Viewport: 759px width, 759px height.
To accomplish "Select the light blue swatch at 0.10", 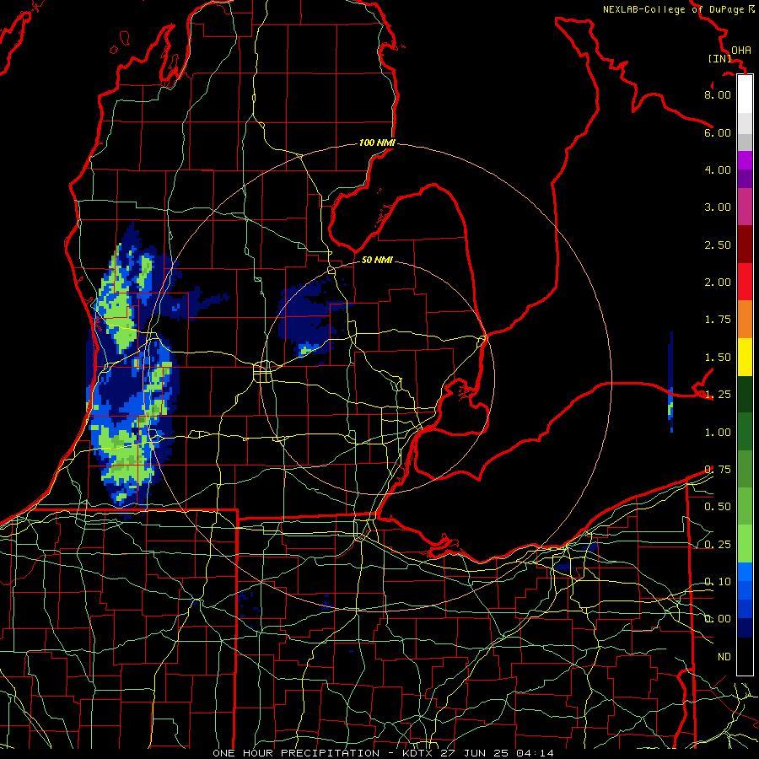I will tap(745, 572).
